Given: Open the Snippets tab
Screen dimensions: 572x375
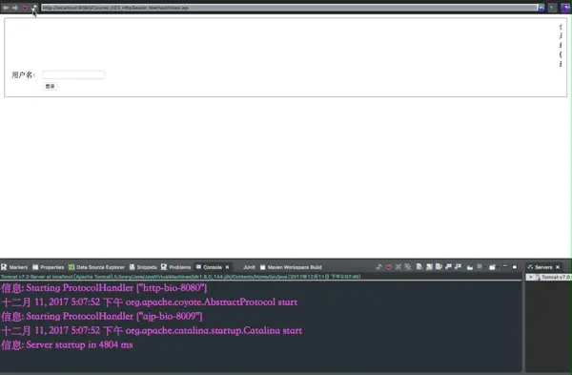Looking at the screenshot, I should (143, 267).
